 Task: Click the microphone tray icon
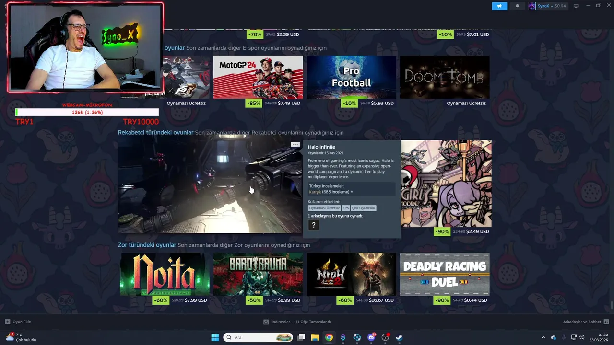pos(564,337)
